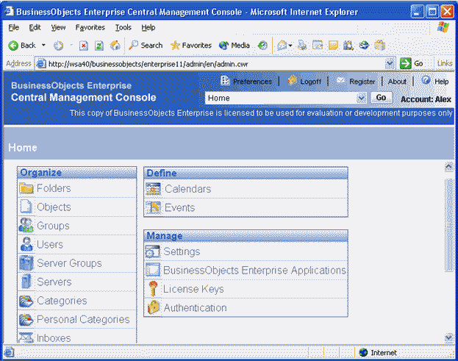Click the browser Back arrow icon

click(x=13, y=46)
